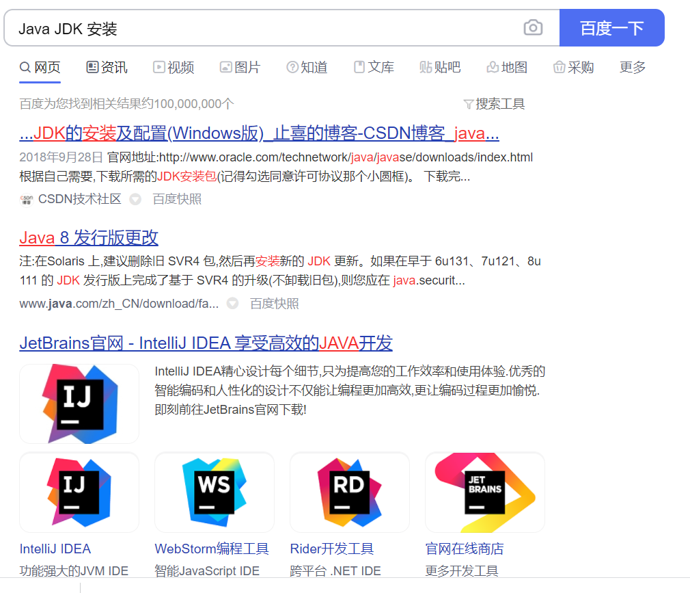The height and width of the screenshot is (593, 690).
Task: Open 搜索工具 filter options
Action: [x=494, y=104]
